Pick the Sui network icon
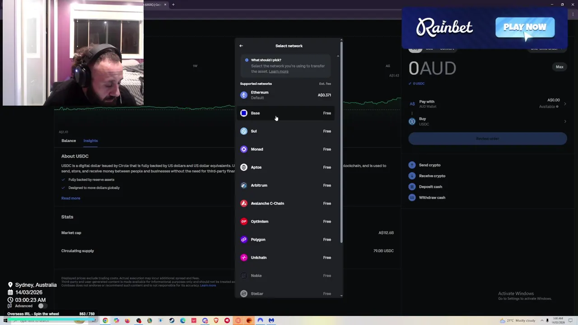 tap(244, 131)
